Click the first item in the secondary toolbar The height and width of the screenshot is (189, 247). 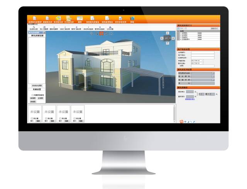tap(34, 28)
